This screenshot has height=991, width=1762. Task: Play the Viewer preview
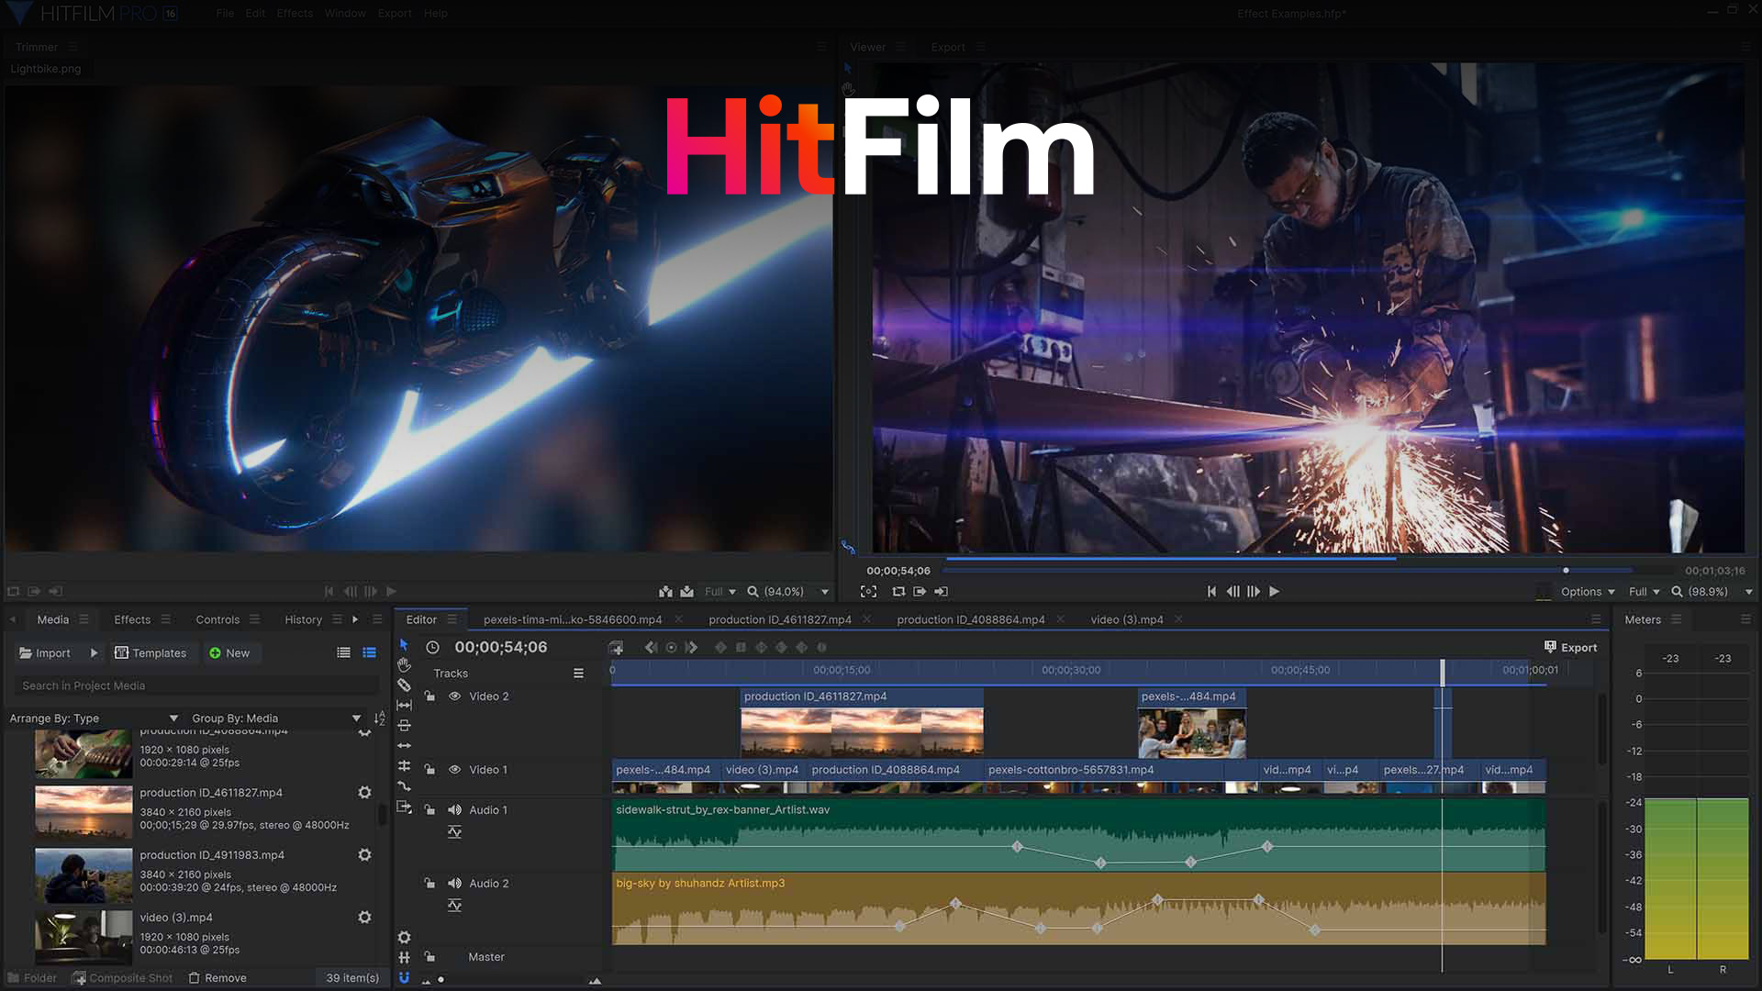1274,592
